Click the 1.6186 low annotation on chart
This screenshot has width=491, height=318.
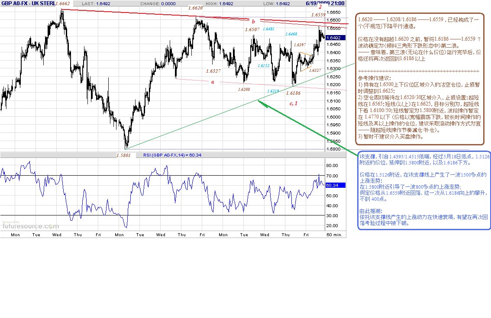294,93
